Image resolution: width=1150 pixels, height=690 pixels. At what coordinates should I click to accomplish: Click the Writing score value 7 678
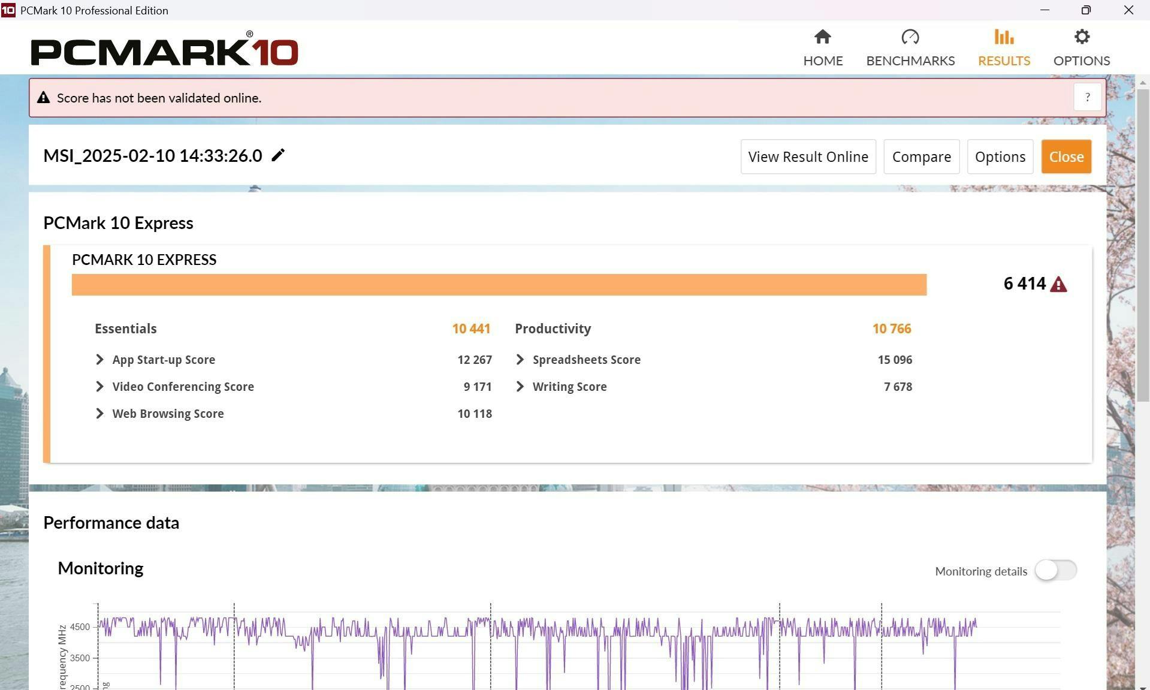[898, 387]
